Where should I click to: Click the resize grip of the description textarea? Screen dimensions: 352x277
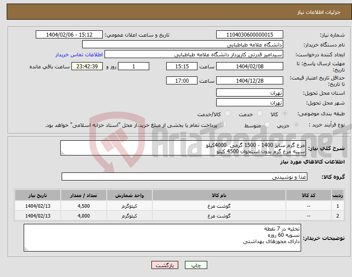point(63,153)
